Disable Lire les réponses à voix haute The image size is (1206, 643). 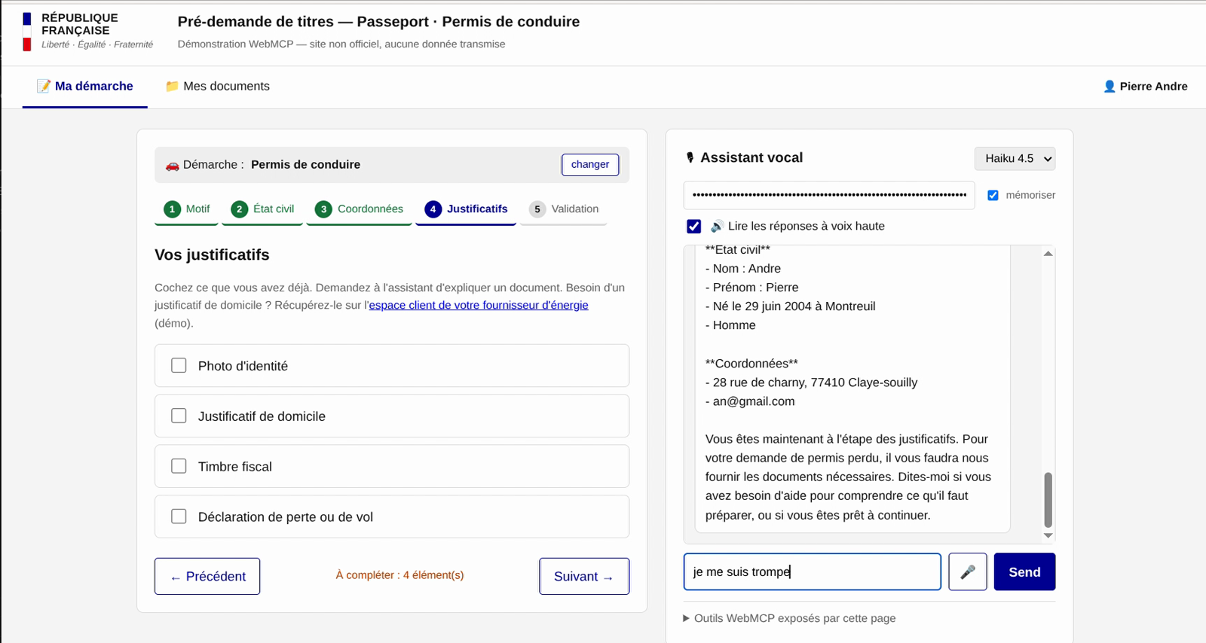pos(694,226)
